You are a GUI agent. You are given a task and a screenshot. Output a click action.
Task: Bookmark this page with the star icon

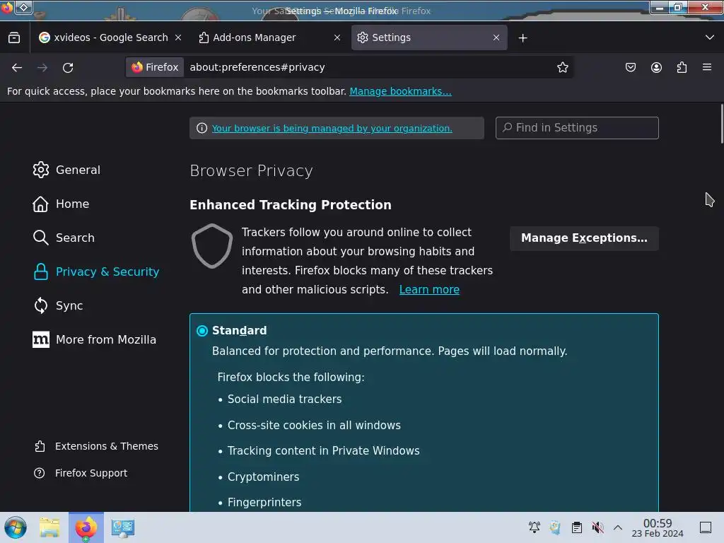pyautogui.click(x=562, y=67)
